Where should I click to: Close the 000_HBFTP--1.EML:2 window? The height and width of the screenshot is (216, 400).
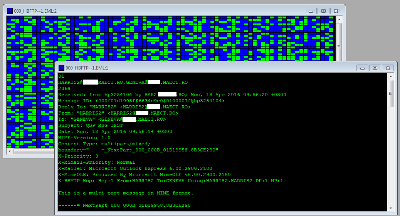click(336, 11)
